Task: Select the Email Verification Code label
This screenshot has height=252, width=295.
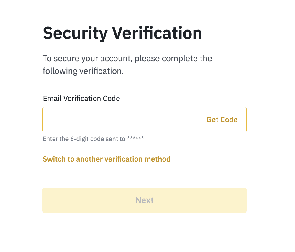Action: click(81, 98)
